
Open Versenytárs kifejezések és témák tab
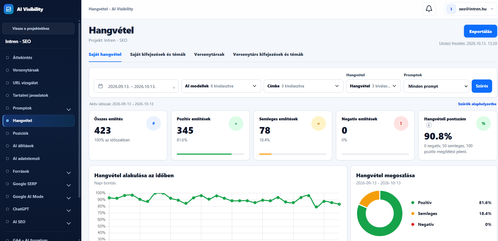tap(268, 54)
